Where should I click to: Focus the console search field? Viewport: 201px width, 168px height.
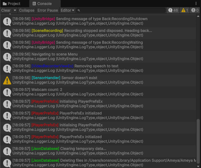pyautogui.click(x=121, y=10)
